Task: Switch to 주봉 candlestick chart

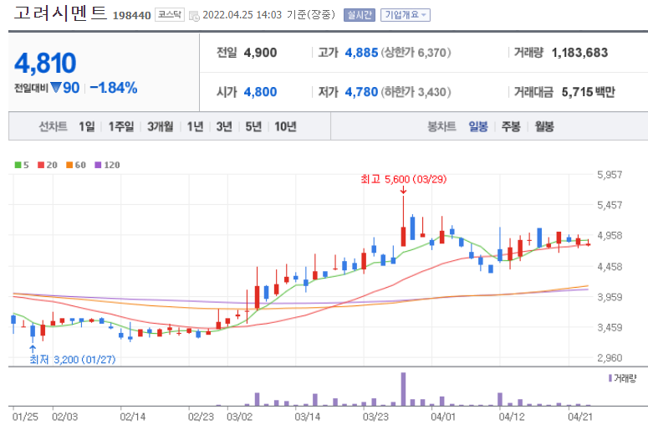Action: click(x=511, y=126)
